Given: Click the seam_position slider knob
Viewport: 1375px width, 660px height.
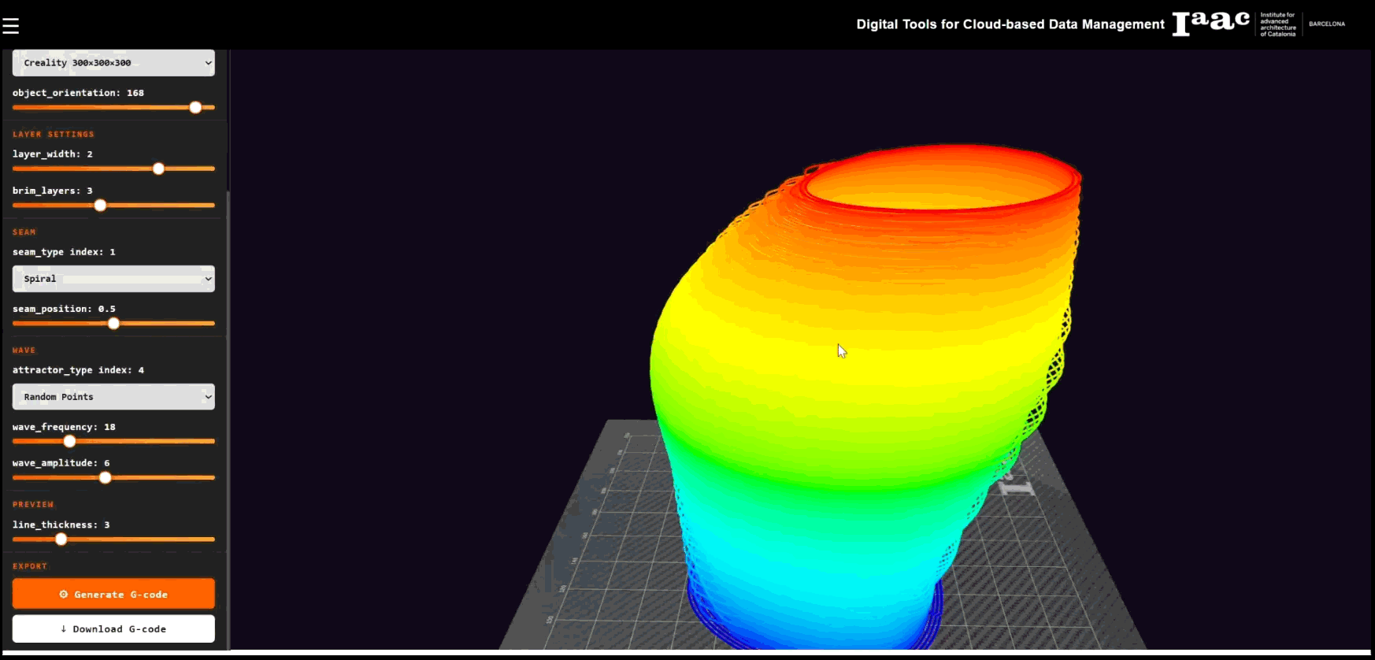Looking at the screenshot, I should [113, 324].
